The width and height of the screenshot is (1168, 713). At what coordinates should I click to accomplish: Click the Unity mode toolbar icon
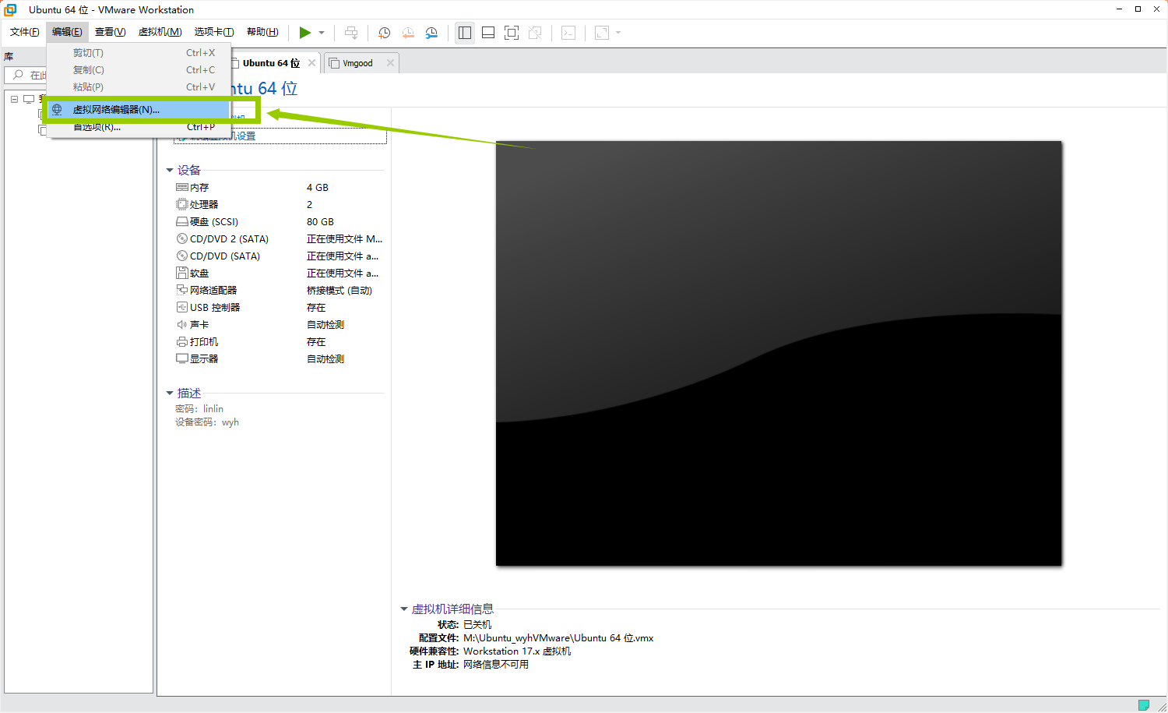[535, 33]
